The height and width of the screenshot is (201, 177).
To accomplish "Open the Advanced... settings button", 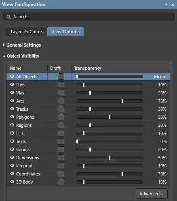I will (151, 194).
